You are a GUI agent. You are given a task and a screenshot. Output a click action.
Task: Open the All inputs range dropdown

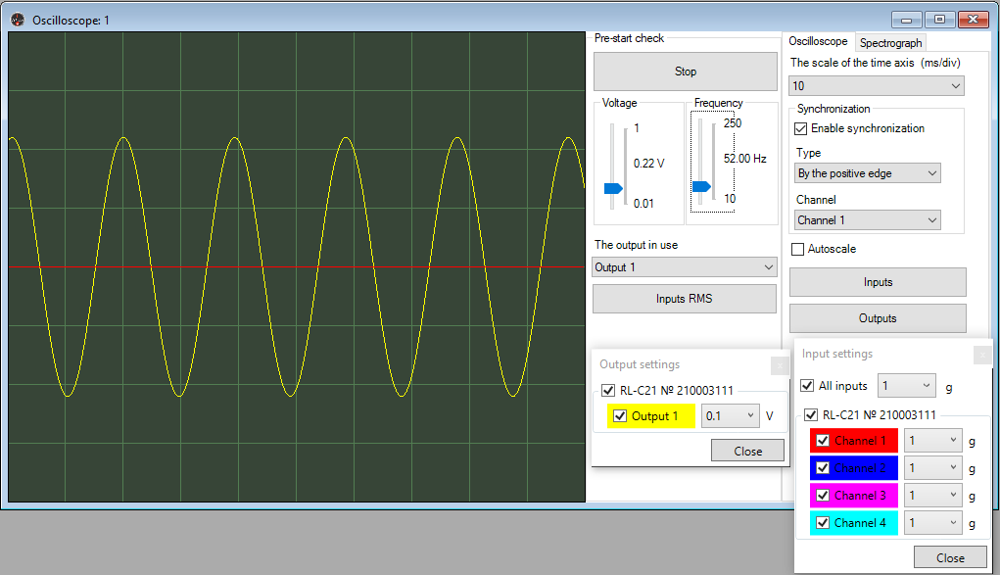point(907,386)
